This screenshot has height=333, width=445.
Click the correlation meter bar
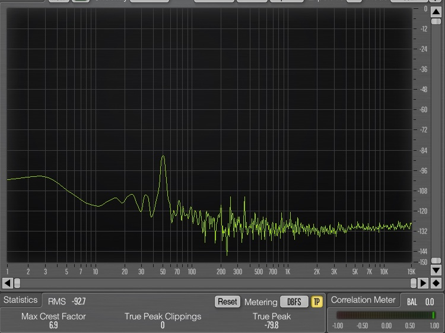386,315
